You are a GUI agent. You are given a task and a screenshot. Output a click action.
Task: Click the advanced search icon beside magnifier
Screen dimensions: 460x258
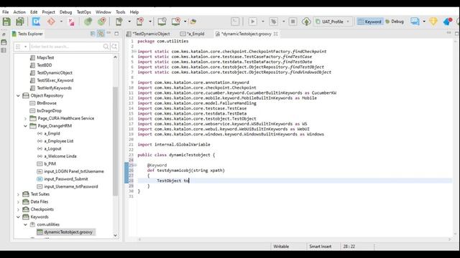click(114, 47)
